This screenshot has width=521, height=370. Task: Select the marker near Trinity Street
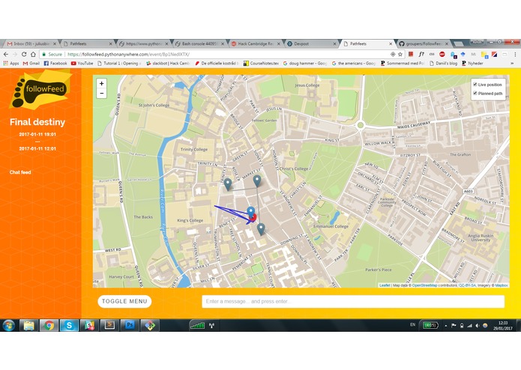(x=228, y=184)
